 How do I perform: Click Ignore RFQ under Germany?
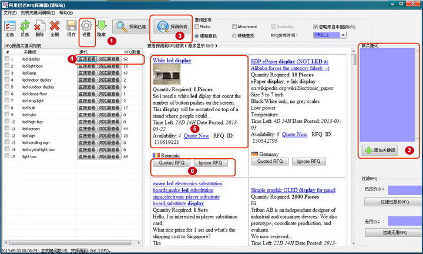click(309, 162)
